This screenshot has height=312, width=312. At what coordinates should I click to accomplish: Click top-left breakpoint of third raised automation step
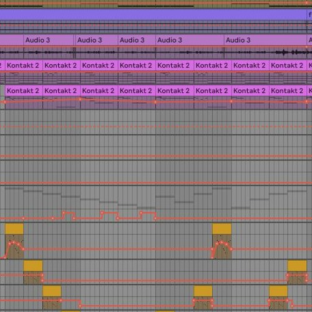point(141,213)
